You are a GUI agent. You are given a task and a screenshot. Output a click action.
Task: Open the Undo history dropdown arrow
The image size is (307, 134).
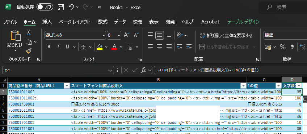pos(77,7)
